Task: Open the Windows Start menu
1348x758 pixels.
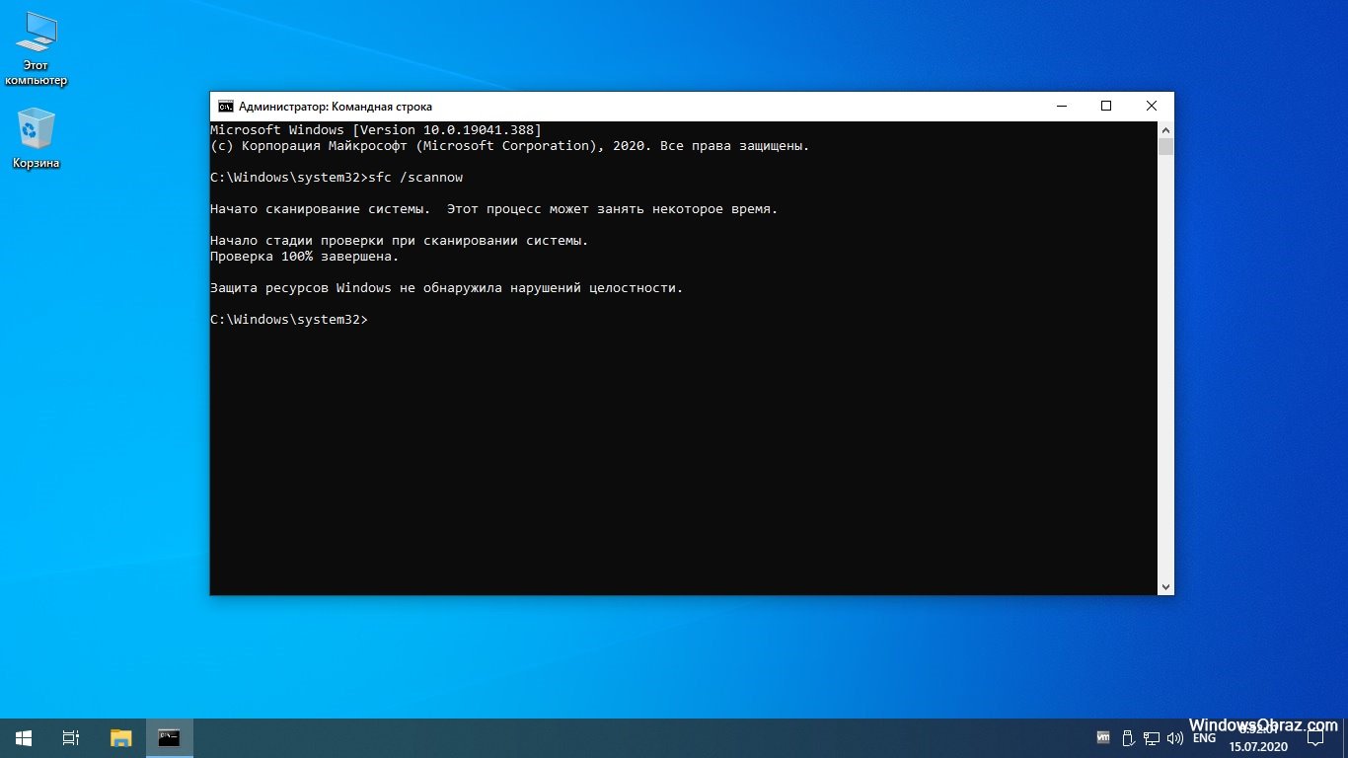Action: [x=24, y=737]
